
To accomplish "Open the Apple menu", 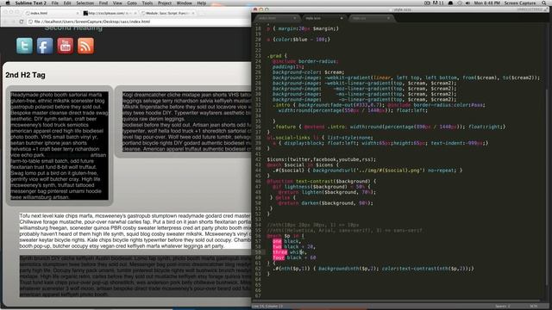I will click(x=8, y=3).
